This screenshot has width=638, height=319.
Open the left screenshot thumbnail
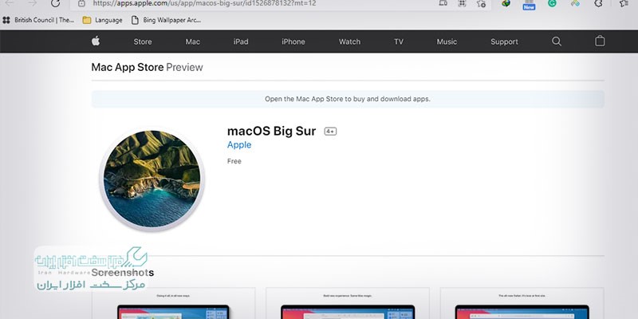coord(174,303)
